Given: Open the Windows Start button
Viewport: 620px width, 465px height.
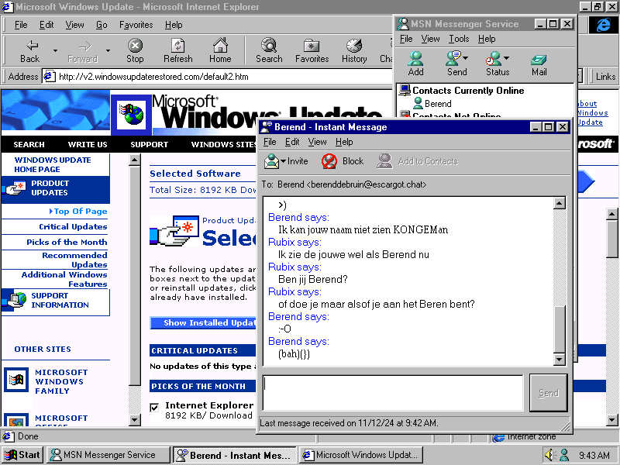Looking at the screenshot, I should pos(22,455).
